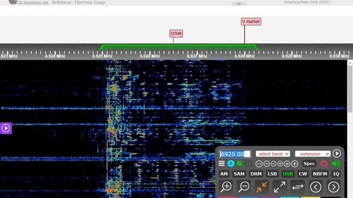This screenshot has height=198, width=353.
Task: Page waterfall down with left chevron circle
Action: [x=315, y=186]
